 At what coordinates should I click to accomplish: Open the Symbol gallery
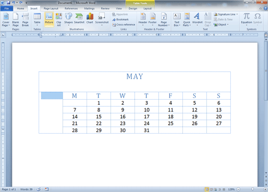click(x=258, y=19)
